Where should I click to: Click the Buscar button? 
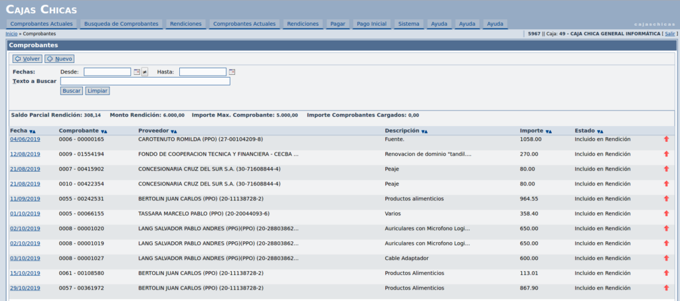(72, 91)
